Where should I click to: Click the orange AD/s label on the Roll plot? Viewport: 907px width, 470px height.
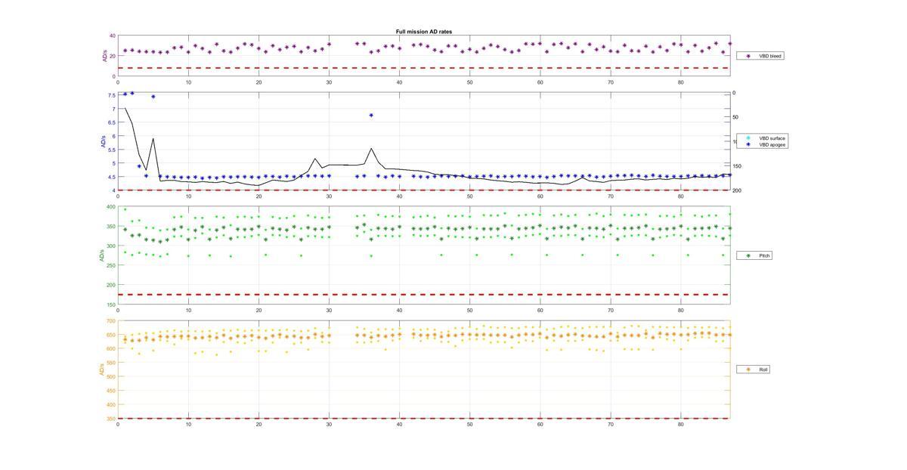(101, 370)
